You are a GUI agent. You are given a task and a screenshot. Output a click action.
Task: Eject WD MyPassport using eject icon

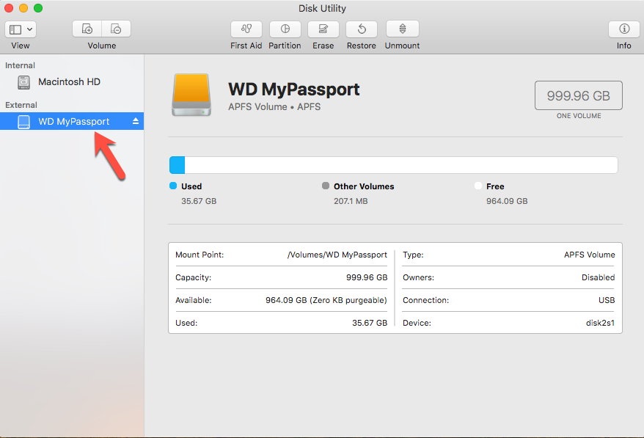(136, 121)
